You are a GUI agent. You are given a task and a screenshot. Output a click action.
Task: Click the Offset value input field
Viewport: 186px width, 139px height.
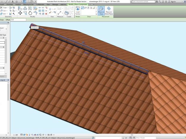coord(18,20)
